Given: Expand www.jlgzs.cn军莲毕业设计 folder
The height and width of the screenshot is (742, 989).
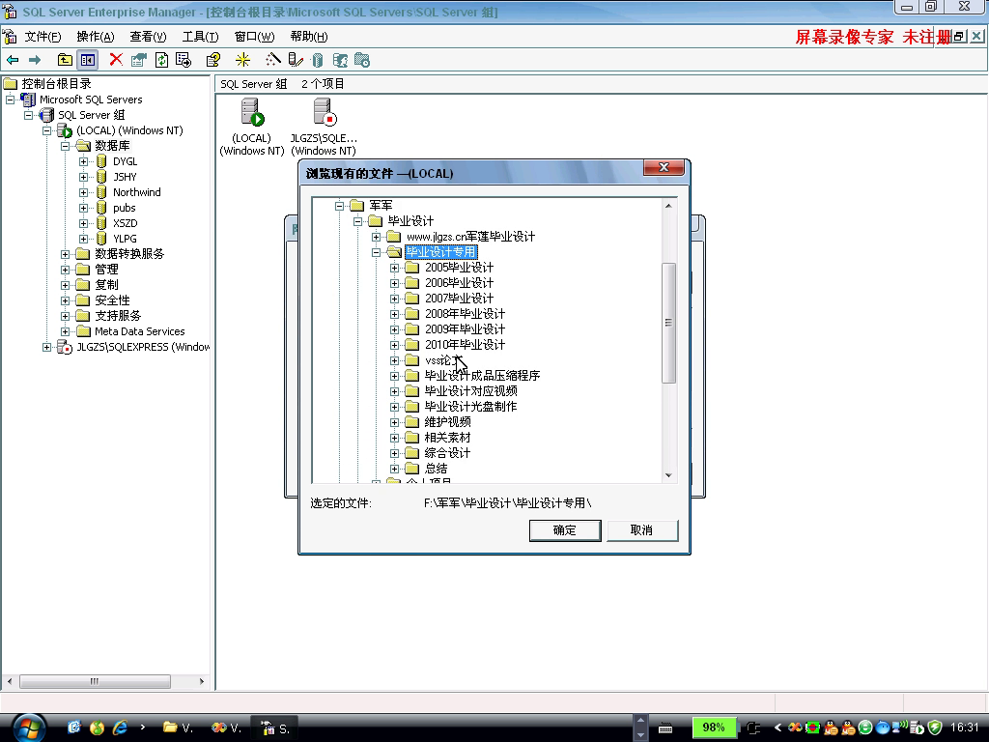Looking at the screenshot, I should tap(377, 237).
